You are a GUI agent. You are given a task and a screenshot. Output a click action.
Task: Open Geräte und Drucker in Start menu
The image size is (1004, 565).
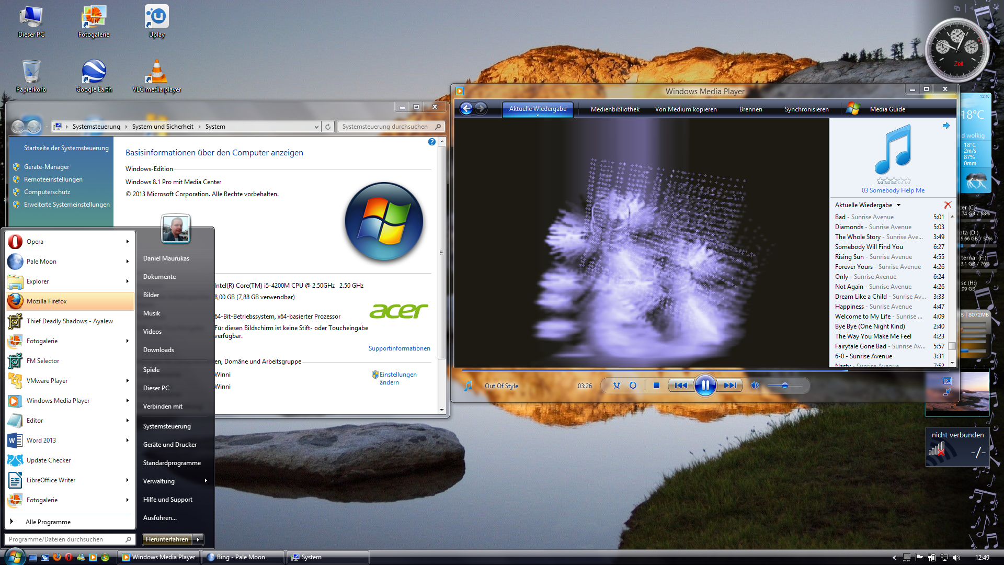point(170,445)
